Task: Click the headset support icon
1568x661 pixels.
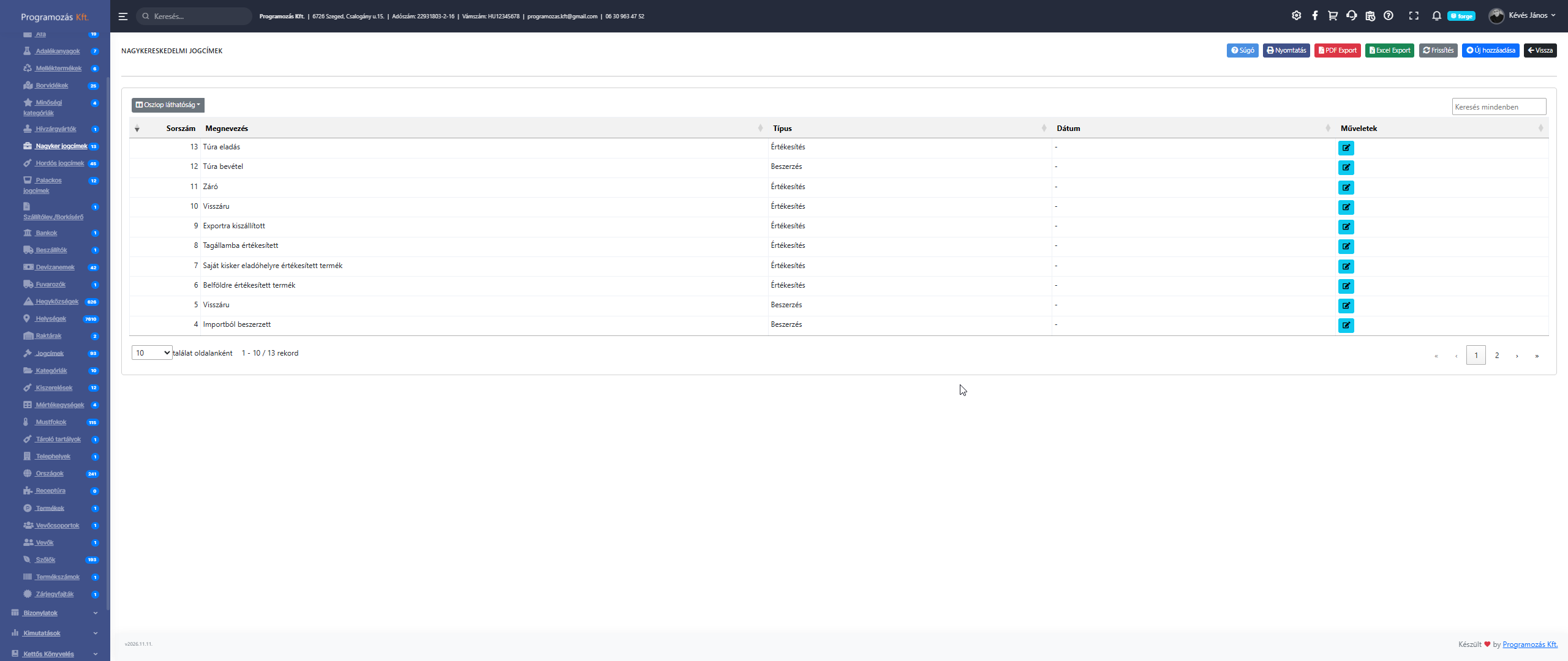Action: tap(1351, 16)
